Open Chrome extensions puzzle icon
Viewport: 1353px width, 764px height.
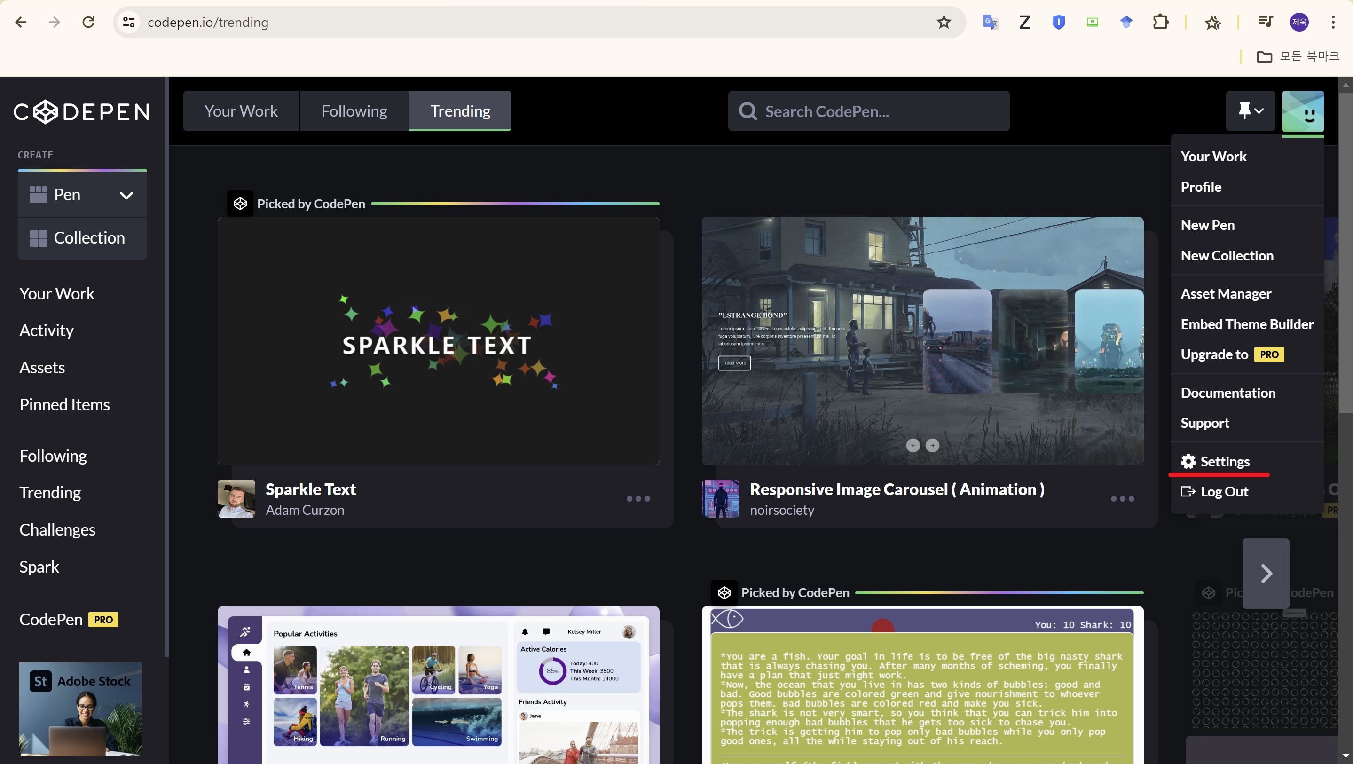(1160, 22)
